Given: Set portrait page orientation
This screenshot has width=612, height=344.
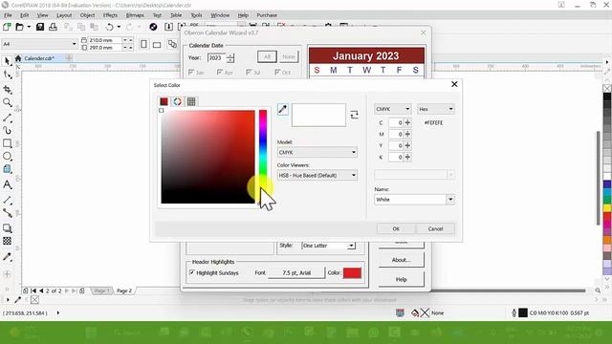Looking at the screenshot, I should coord(143,44).
